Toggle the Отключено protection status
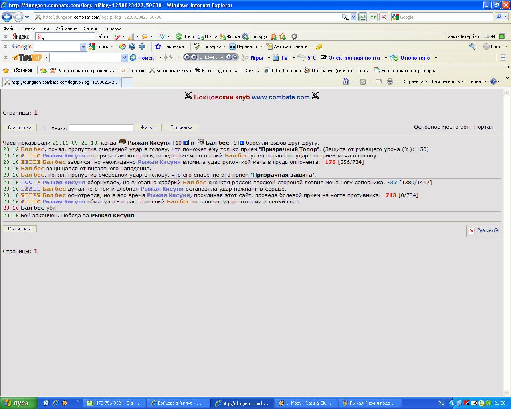Image resolution: width=511 pixels, height=409 pixels. coord(411,58)
